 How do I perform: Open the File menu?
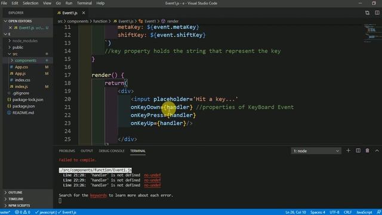coord(4,3)
